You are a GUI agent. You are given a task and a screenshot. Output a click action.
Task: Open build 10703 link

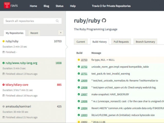84,60
